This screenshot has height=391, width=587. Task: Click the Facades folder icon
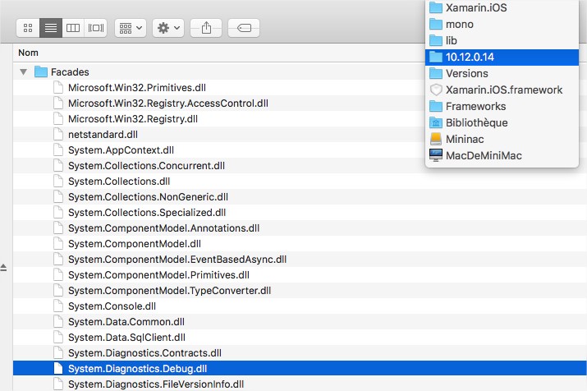pos(41,71)
